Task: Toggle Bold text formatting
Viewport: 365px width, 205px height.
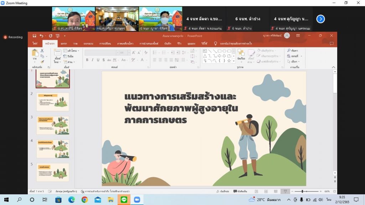Action: 87,60
